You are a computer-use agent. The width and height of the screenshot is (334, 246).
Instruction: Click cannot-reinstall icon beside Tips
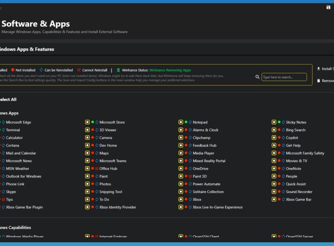3,200
